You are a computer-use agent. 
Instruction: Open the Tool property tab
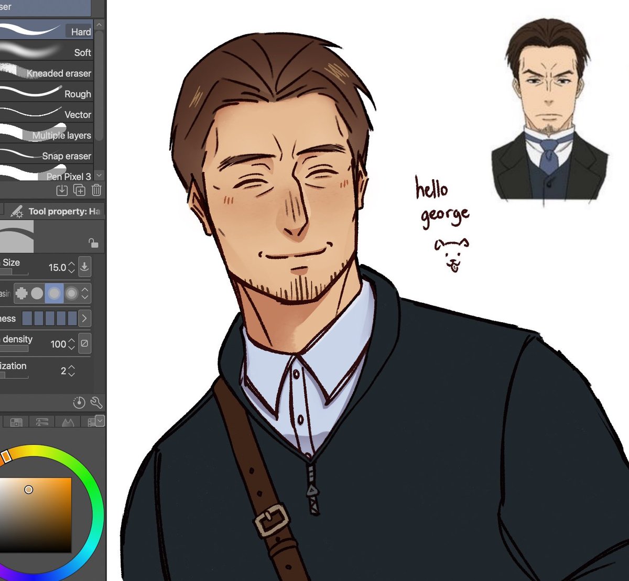point(55,211)
